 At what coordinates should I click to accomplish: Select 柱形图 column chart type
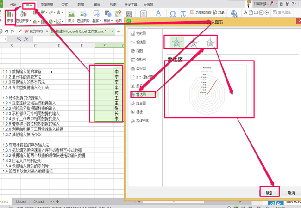138,34
